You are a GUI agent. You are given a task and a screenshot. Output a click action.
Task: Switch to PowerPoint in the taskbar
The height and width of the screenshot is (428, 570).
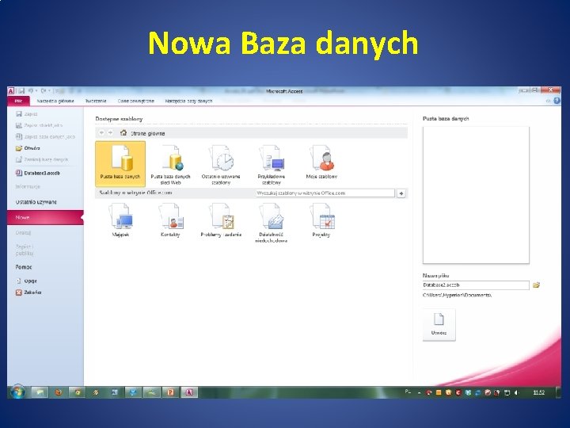click(170, 392)
